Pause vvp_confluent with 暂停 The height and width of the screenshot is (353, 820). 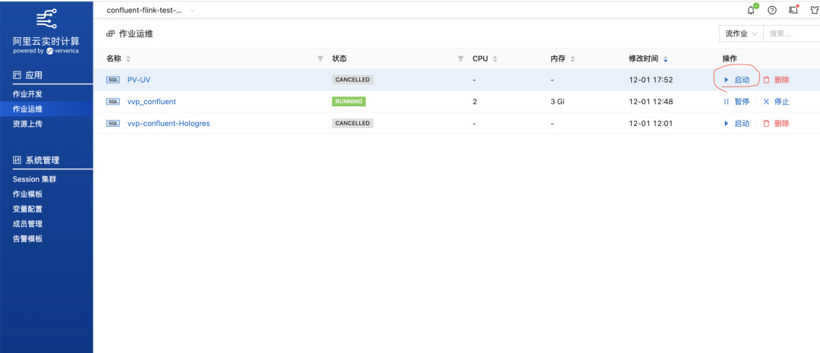[x=736, y=102]
